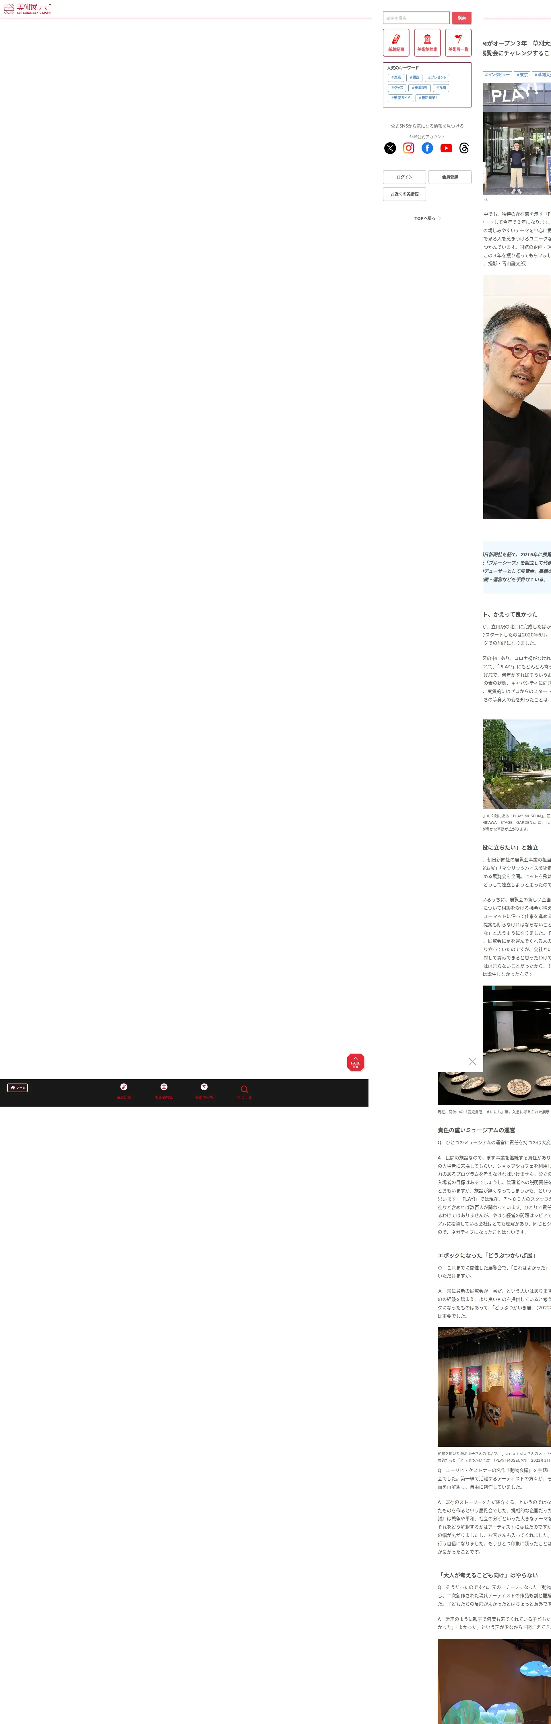Click the red PAGE TOP button

coord(356,1062)
